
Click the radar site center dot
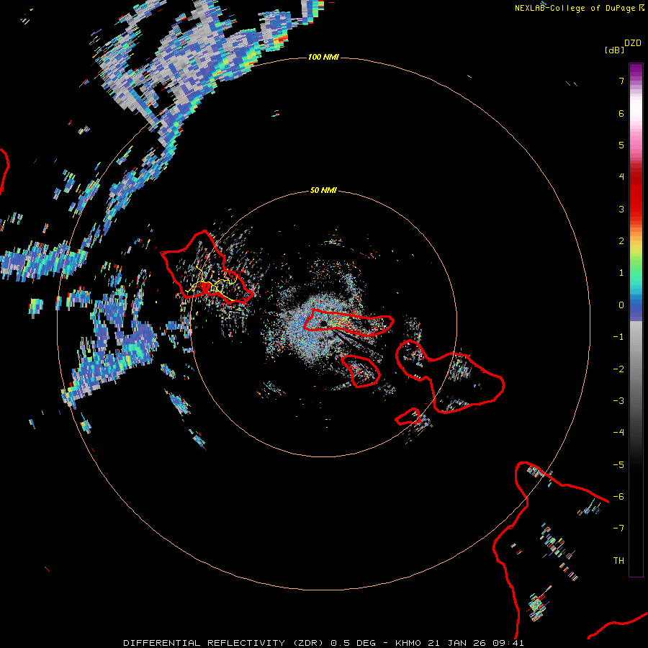(x=323, y=323)
